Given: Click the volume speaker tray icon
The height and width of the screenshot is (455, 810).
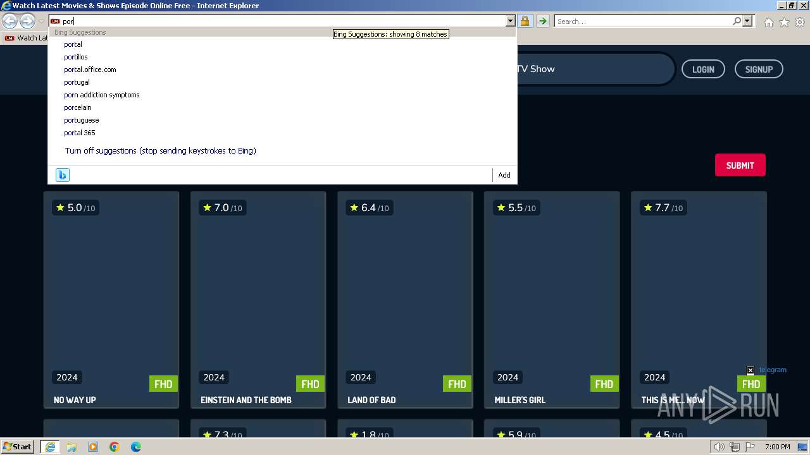Looking at the screenshot, I should click(x=720, y=447).
